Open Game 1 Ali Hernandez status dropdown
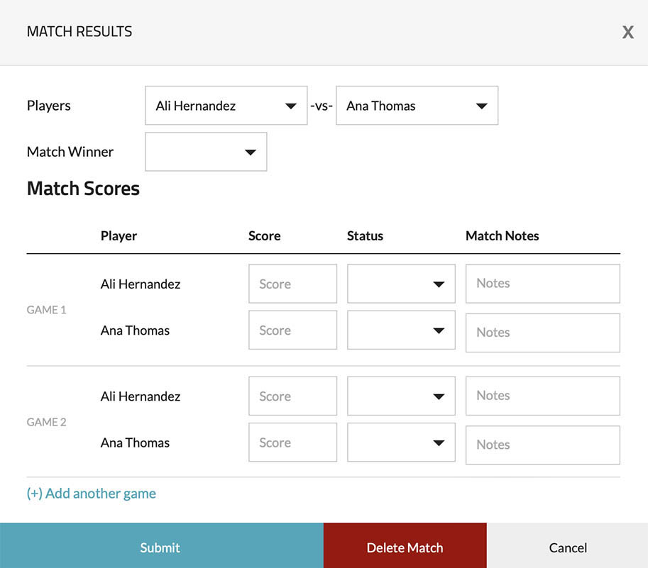The width and height of the screenshot is (648, 568). point(401,284)
